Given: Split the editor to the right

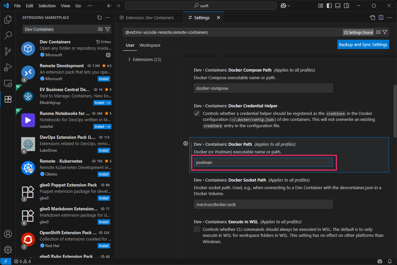Looking at the screenshot, I should coord(381,18).
